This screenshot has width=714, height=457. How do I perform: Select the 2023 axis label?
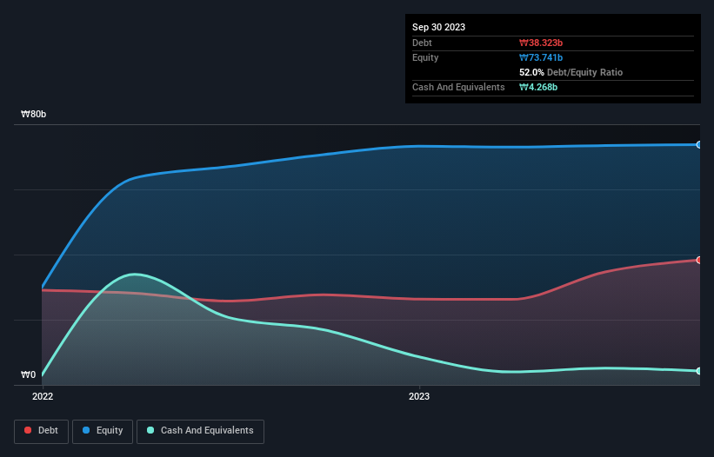[419, 396]
